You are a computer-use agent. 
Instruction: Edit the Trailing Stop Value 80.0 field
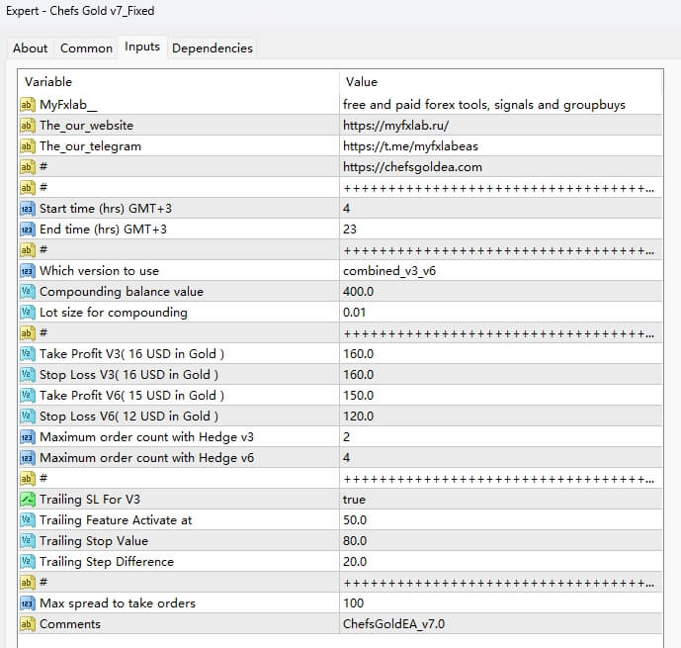tap(355, 541)
